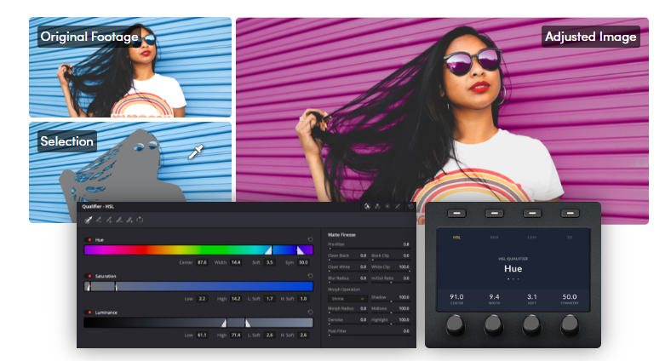Click the Black Clip value 0.0
The width and height of the screenshot is (671, 361).
coord(406,255)
